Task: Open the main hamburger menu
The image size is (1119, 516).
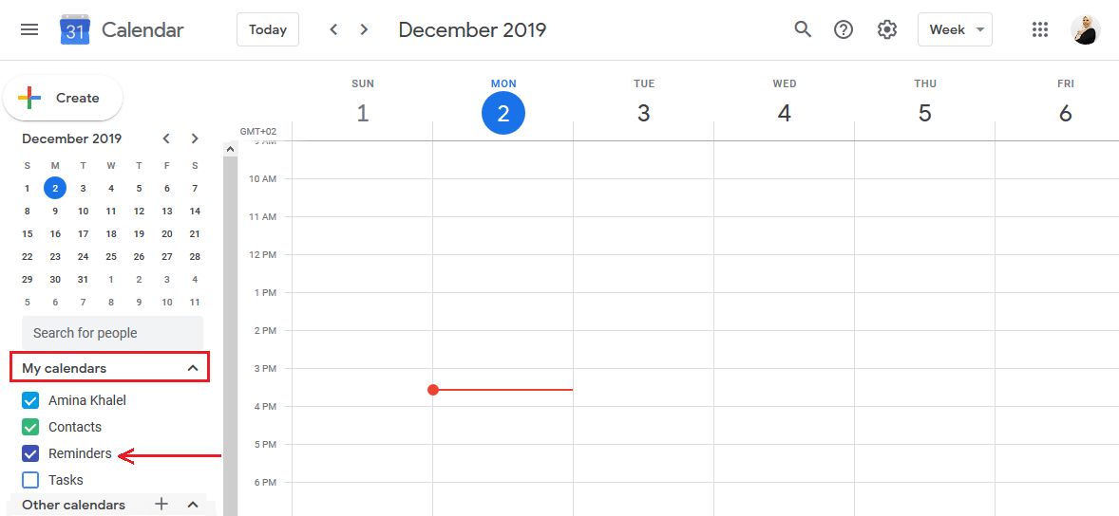Action: [29, 30]
